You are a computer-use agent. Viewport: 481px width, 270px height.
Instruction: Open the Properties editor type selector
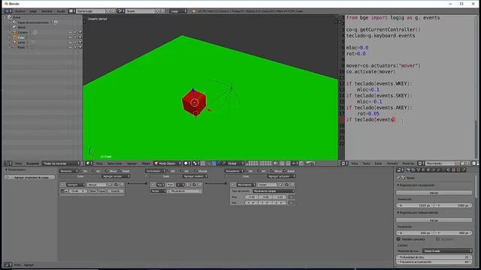click(400, 170)
